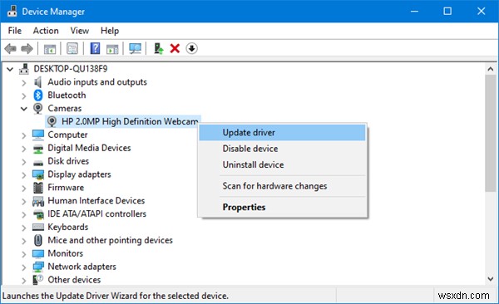Screen dimensions: 499x304
Task: Toggle the show/hide console tree icon
Action: pyautogui.click(x=50, y=49)
